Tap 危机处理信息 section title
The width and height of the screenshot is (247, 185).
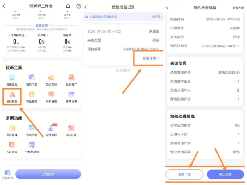coord(182,116)
